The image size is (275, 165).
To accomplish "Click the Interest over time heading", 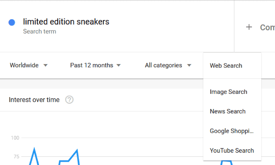I will (x=34, y=100).
